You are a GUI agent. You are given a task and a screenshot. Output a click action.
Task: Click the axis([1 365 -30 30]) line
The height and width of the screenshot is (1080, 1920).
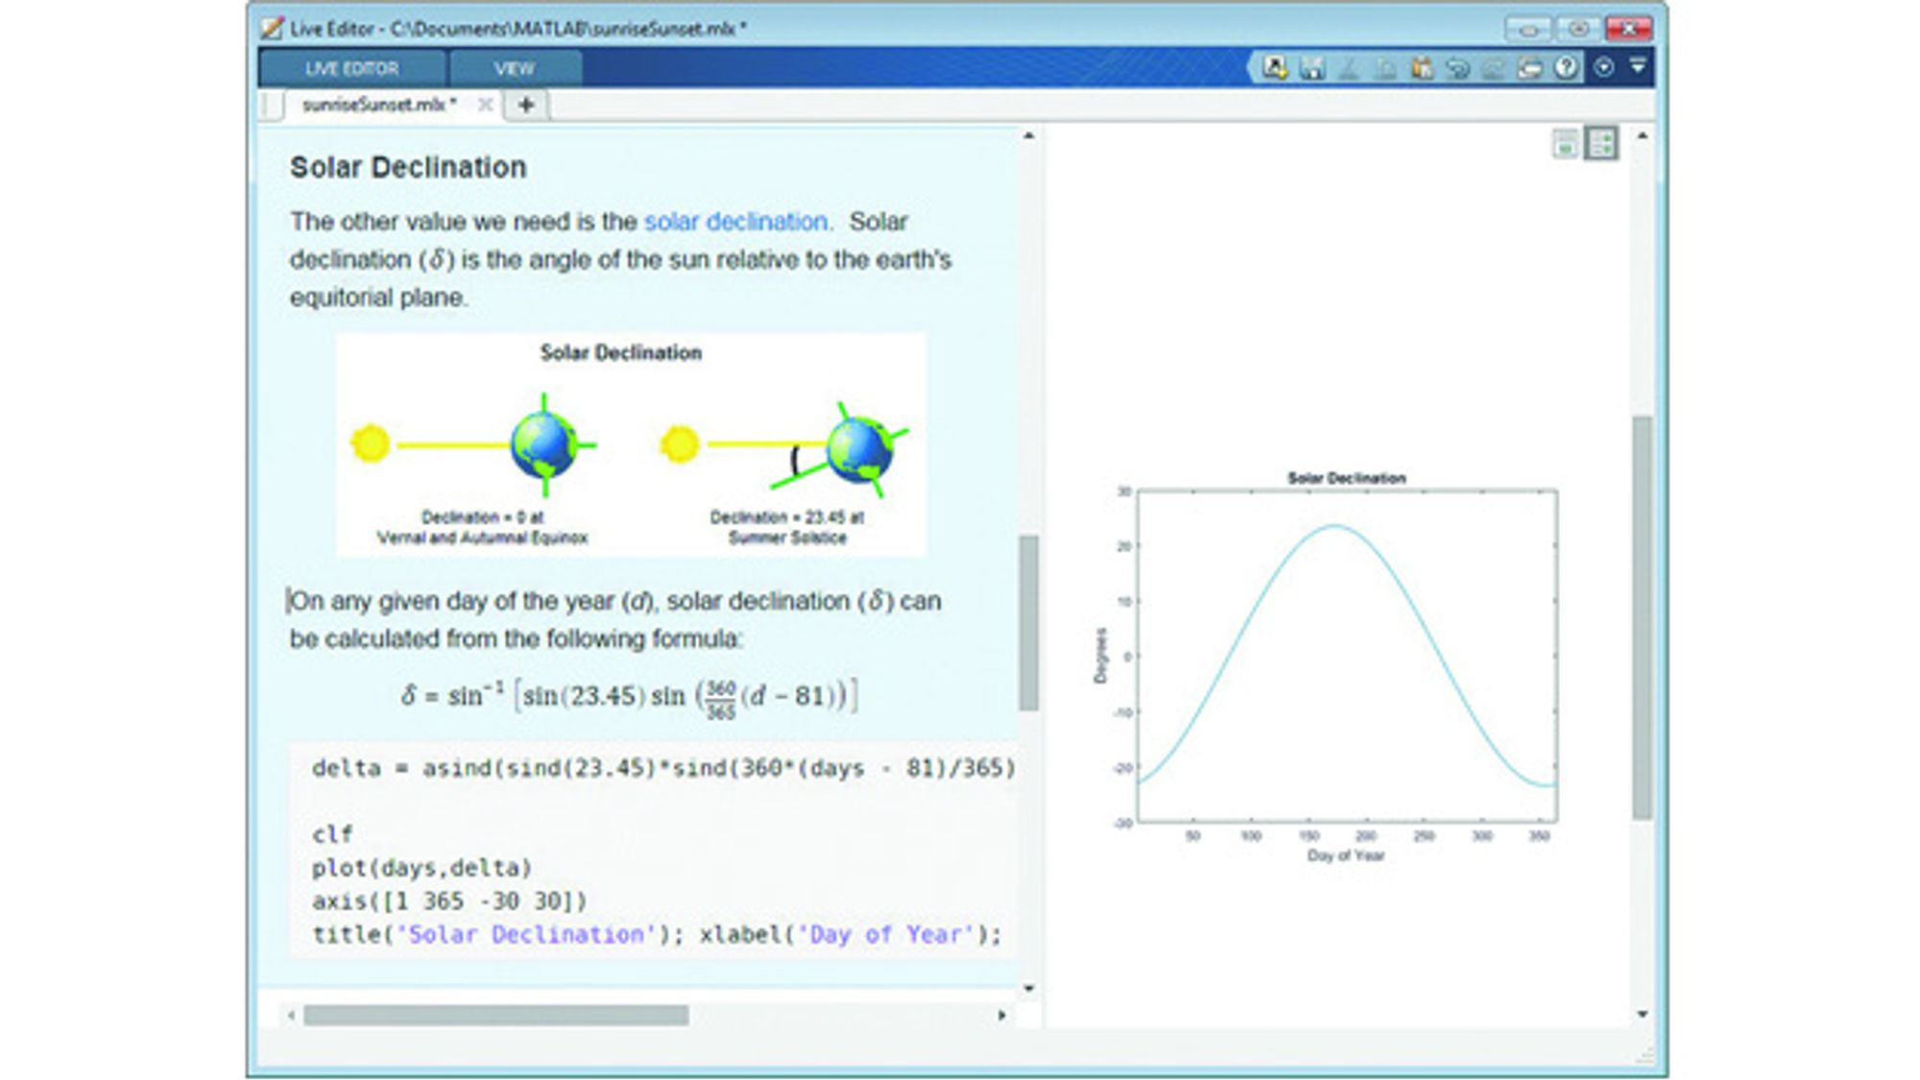[449, 901]
